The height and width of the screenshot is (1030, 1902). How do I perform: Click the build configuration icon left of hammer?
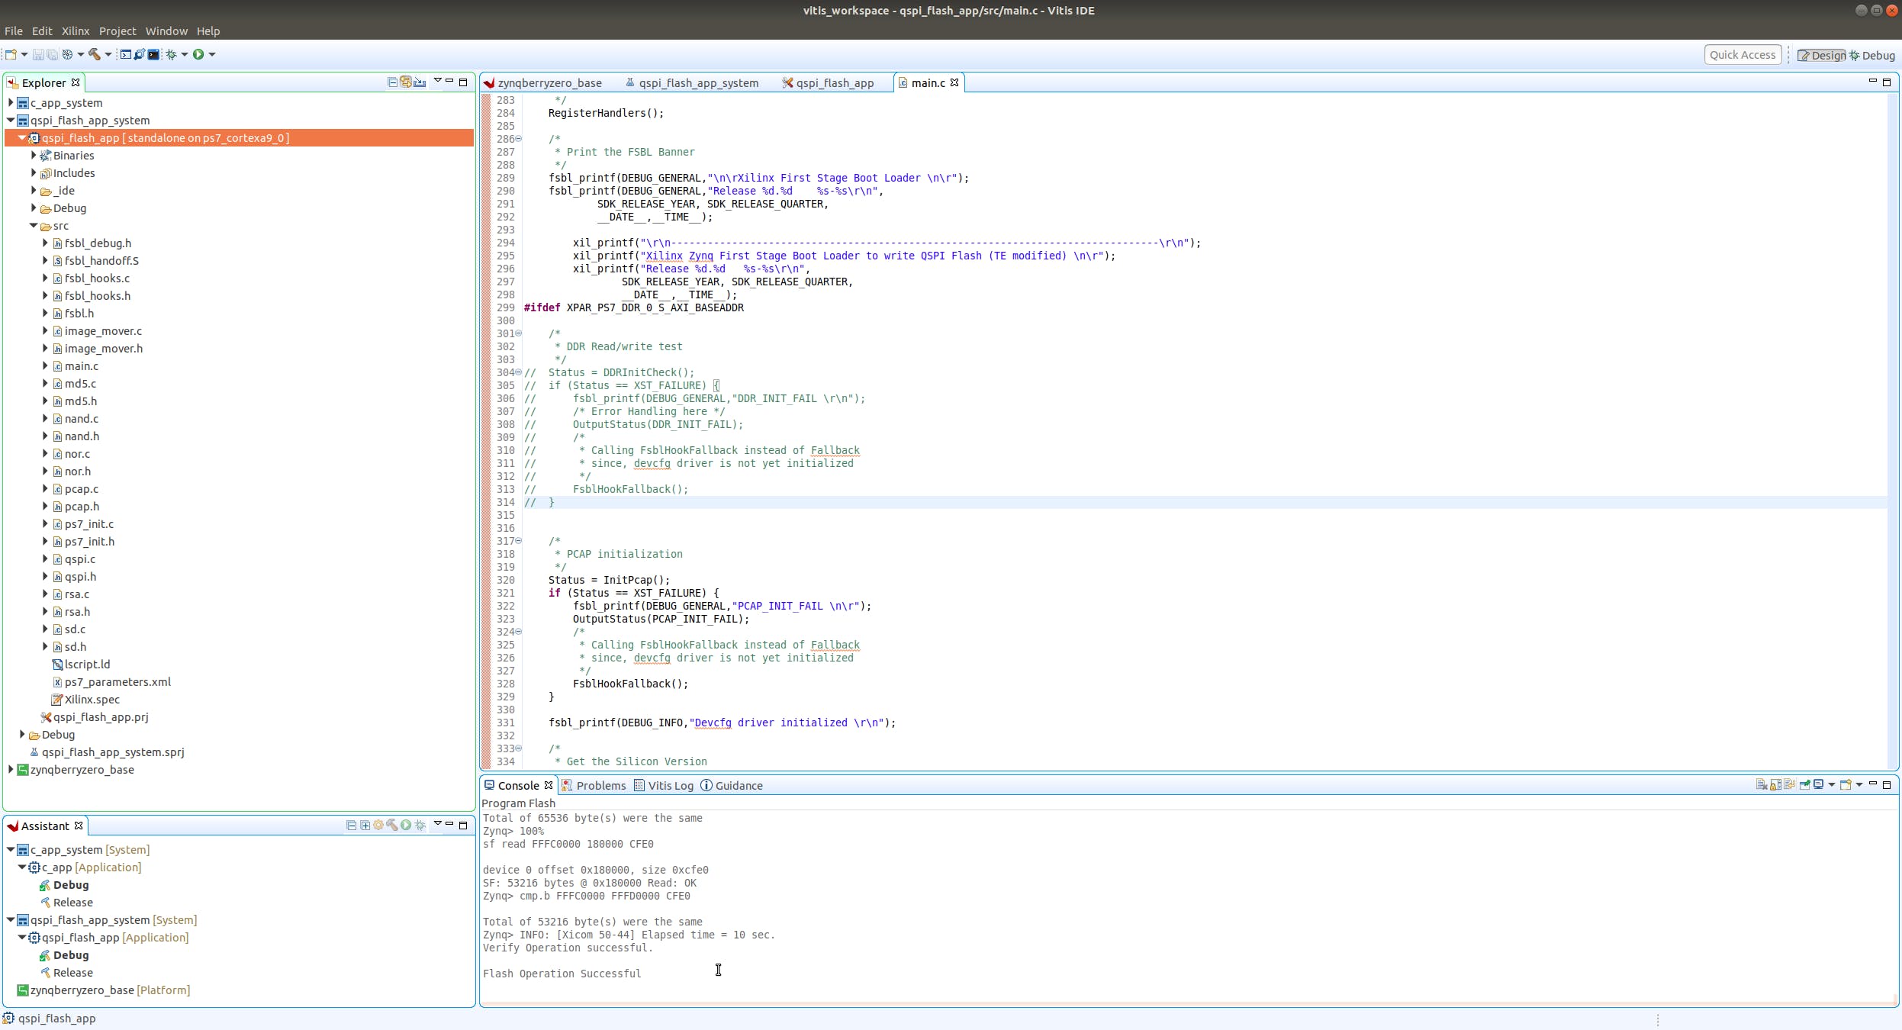(x=67, y=54)
